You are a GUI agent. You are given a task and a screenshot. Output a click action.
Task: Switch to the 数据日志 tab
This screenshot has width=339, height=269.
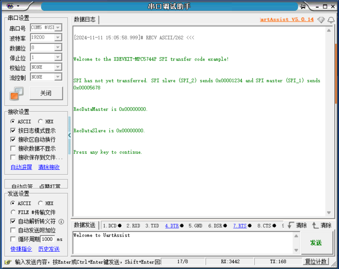(x=85, y=19)
